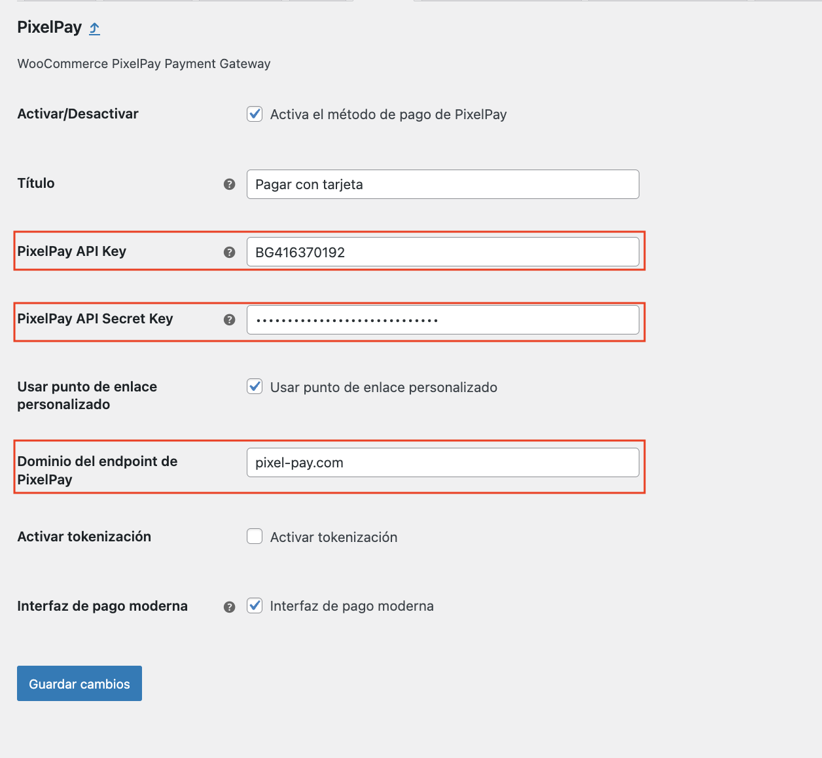Screen dimensions: 822x758
Task: Click the 'WooCommerce PixelPay Payment Gateway' description text
Action: [x=144, y=63]
